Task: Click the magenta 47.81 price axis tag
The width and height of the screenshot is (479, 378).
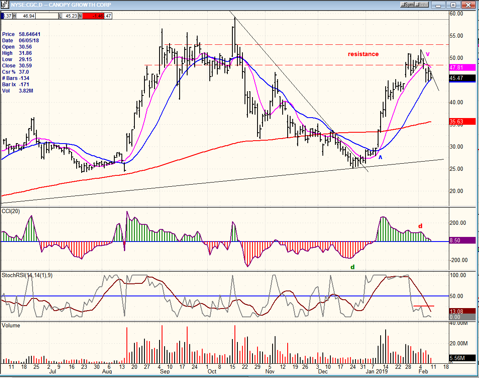Action: 462,67
